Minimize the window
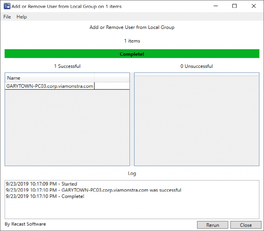The image size is (264, 231). click(x=217, y=6)
